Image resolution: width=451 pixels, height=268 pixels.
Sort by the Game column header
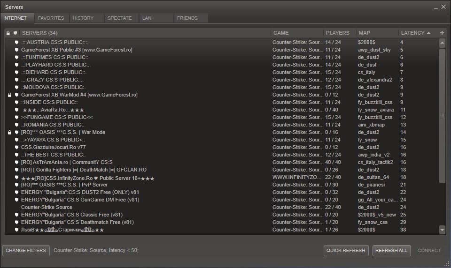[x=297, y=33]
